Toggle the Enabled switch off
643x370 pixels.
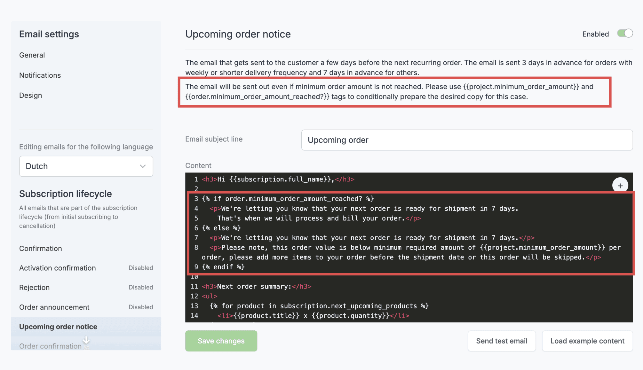tap(625, 34)
